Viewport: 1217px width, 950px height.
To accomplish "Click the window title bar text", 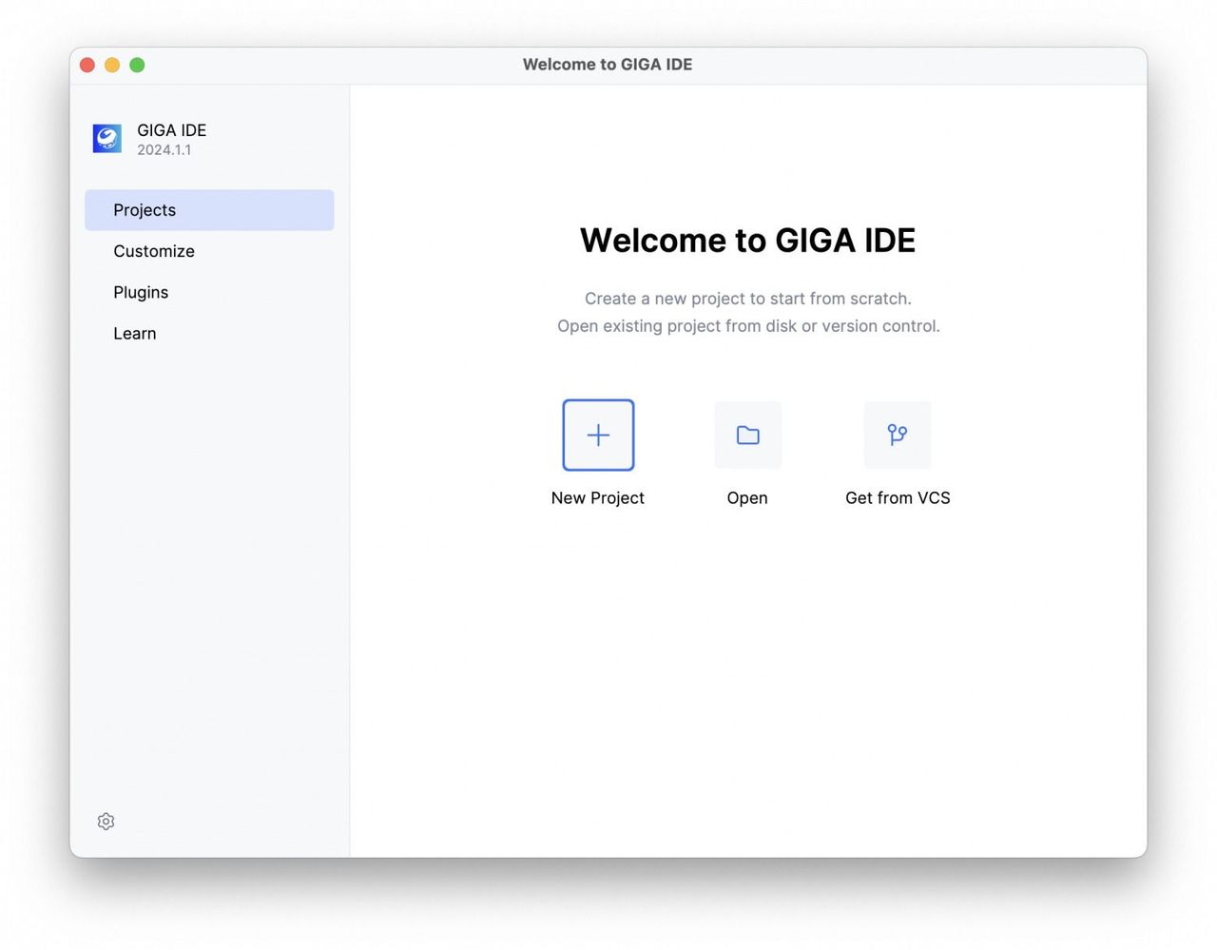I will pos(608,65).
